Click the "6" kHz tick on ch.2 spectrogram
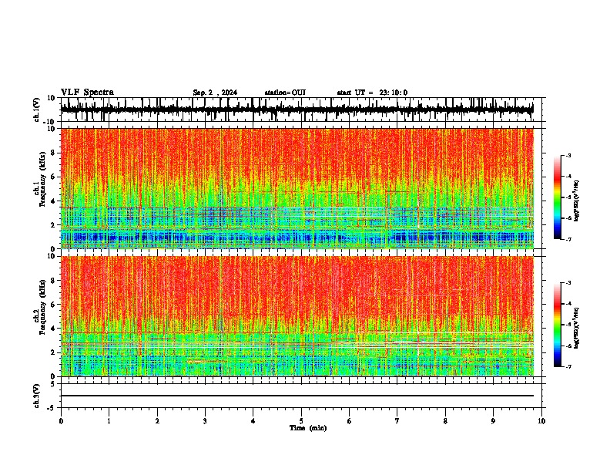610x472 pixels. [x=54, y=304]
